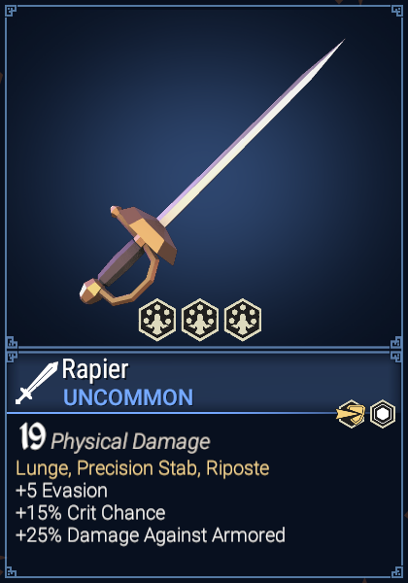The width and height of the screenshot is (408, 583).
Task: Click the middle hexagonal rune socket icon
Action: [200, 320]
